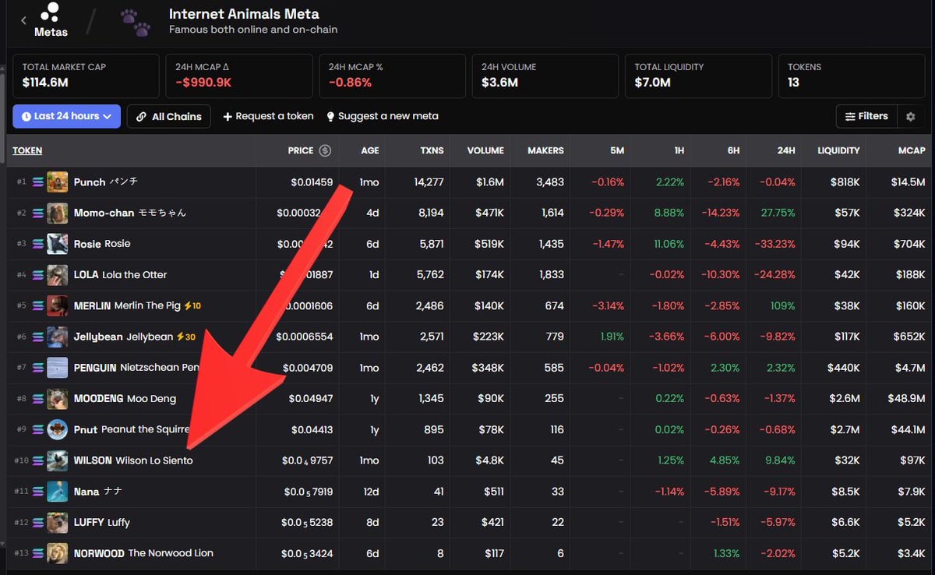Click the TOTAL LIQUIDITY $7.0M card

pyautogui.click(x=698, y=76)
